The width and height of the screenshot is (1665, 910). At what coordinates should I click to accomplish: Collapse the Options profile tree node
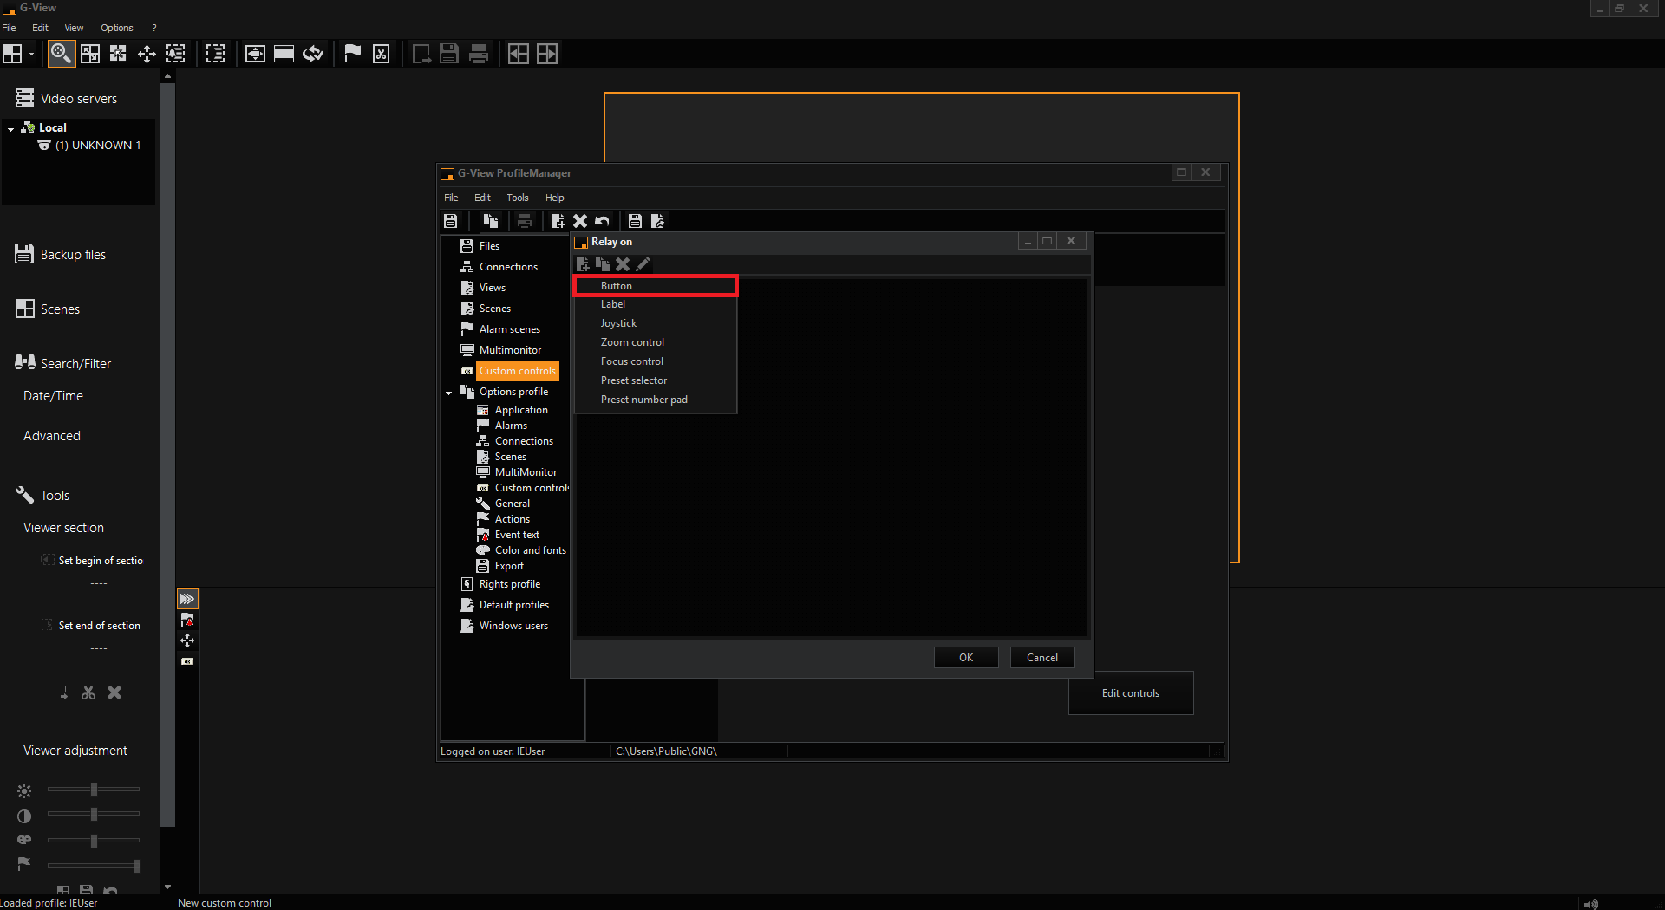(x=449, y=393)
